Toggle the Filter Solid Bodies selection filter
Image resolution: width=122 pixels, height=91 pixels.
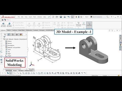tap(28, 73)
